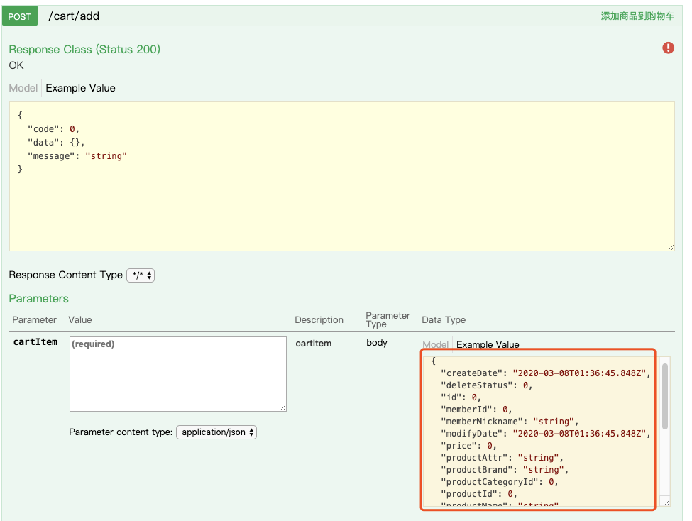Screen dimensions: 692x521
Task: Open the Parameter content type dropdown
Action: click(216, 432)
